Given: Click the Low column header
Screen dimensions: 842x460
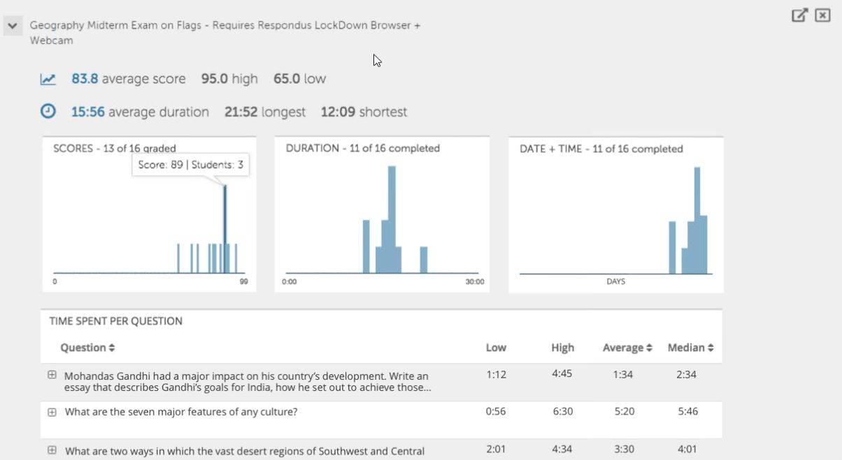Looking at the screenshot, I should pyautogui.click(x=496, y=348).
